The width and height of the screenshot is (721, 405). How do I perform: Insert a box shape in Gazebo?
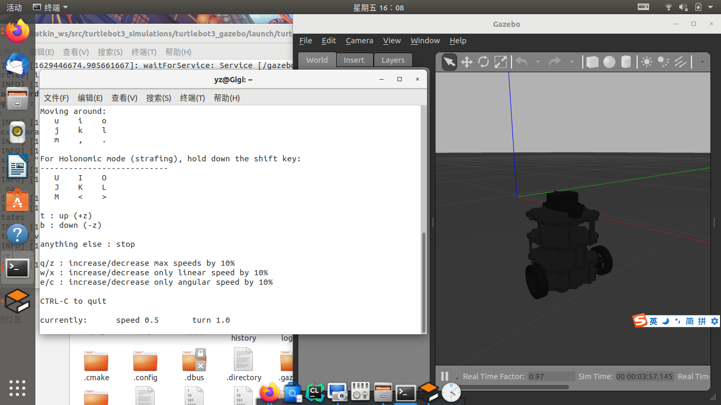(x=592, y=62)
